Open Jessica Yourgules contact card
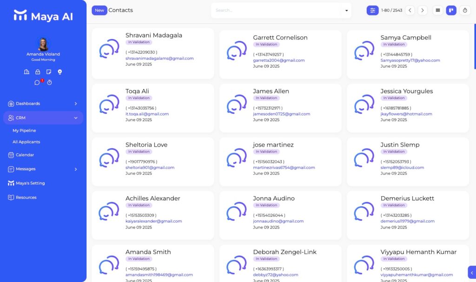476x282 pixels. (x=408, y=108)
